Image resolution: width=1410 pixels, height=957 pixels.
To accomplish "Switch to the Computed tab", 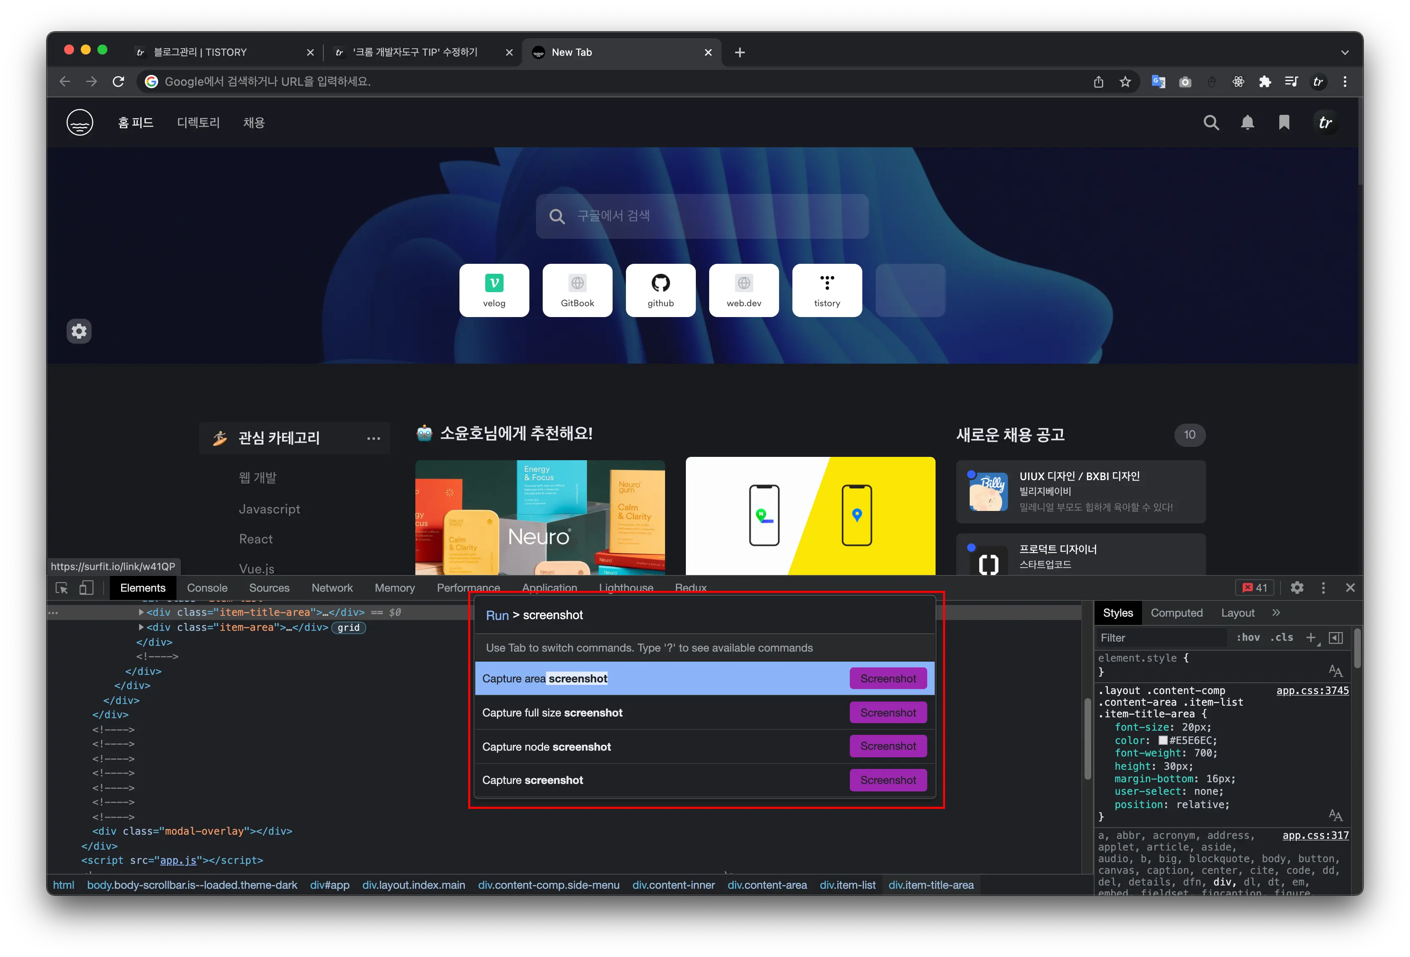I will 1177,612.
